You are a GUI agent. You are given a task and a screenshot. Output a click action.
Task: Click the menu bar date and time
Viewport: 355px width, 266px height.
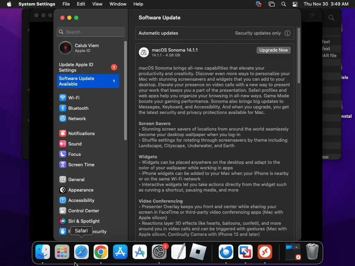tap(326, 4)
